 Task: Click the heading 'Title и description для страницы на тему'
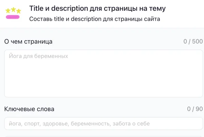(x=98, y=8)
